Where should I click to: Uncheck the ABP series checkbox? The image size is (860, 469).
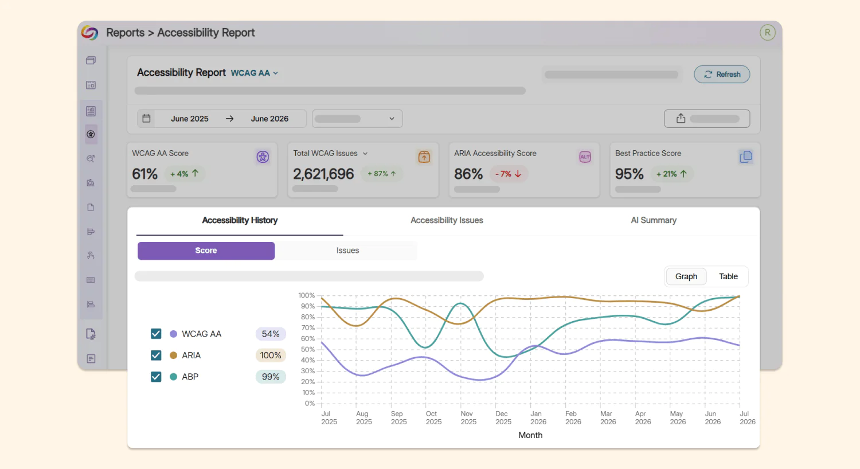coord(156,377)
